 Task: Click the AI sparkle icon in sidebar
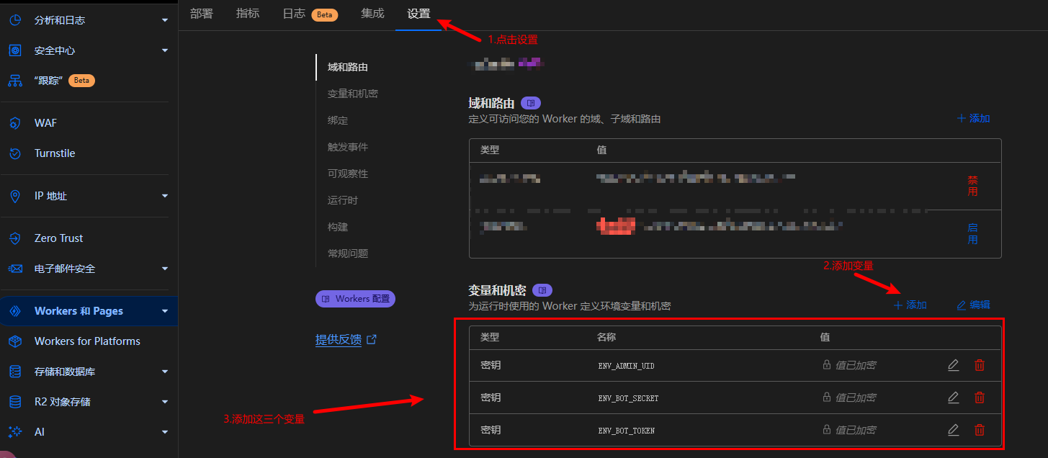coord(15,432)
